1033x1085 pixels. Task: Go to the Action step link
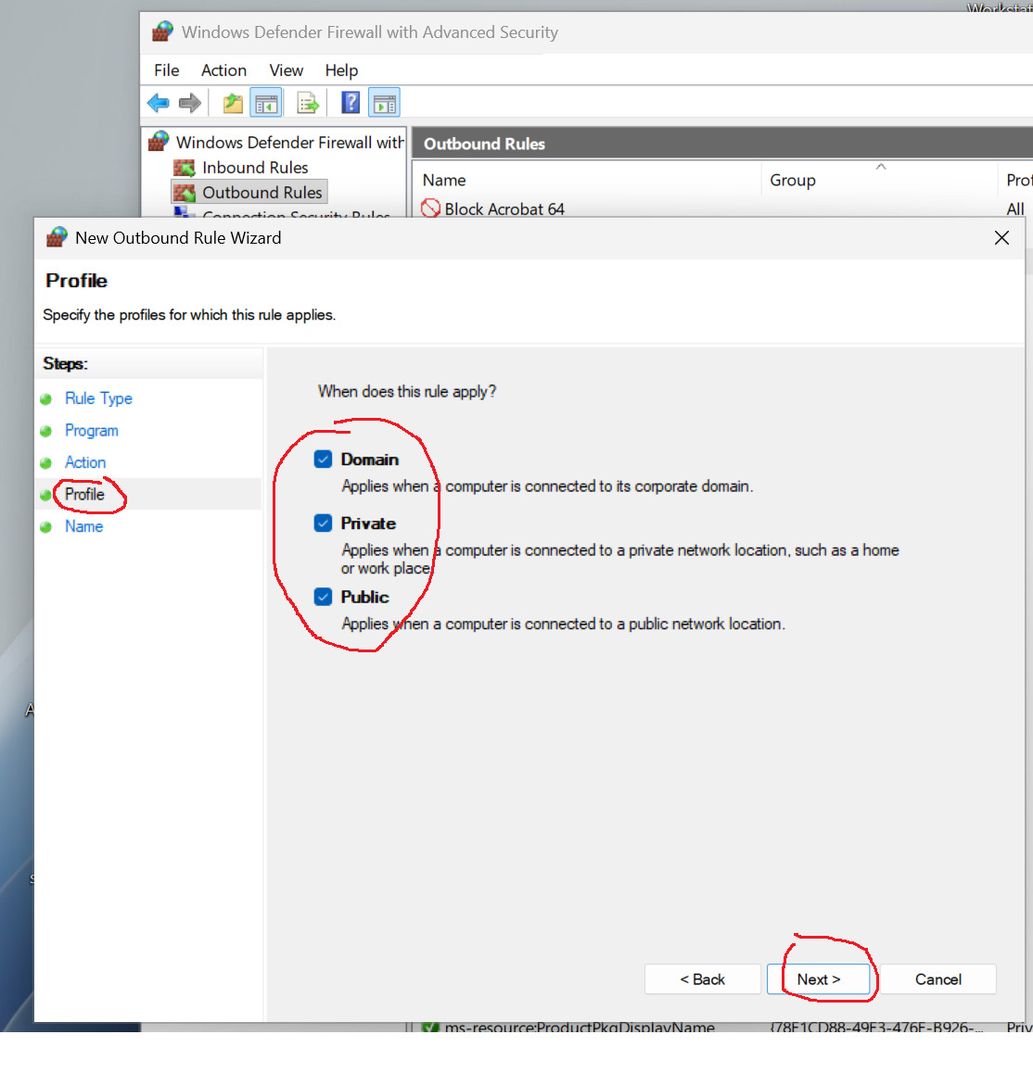pos(85,462)
